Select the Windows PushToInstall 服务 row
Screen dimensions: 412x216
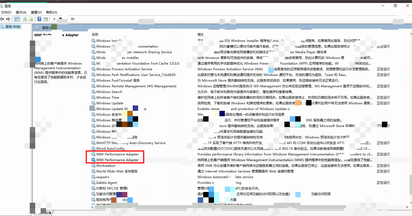[118, 81]
